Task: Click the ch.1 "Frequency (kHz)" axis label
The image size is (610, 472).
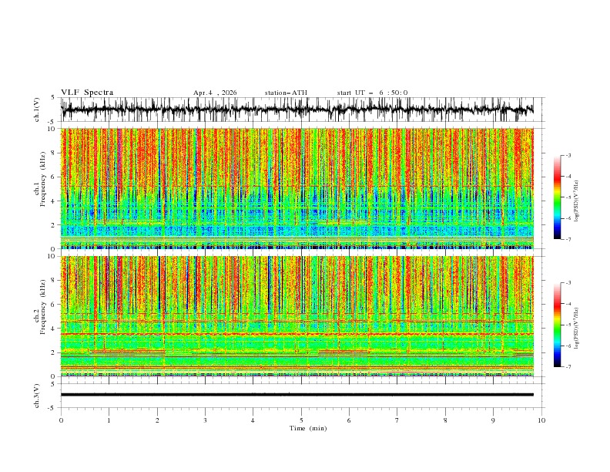Action: 43,177
